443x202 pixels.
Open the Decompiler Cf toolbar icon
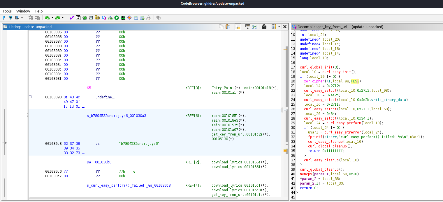click(x=104, y=18)
